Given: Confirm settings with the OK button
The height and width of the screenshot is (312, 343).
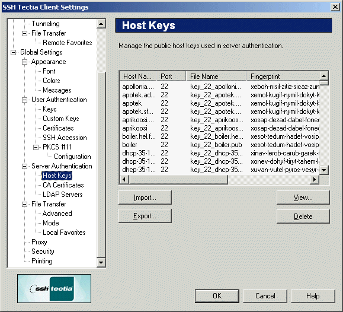Looking at the screenshot, I should coord(217,296).
